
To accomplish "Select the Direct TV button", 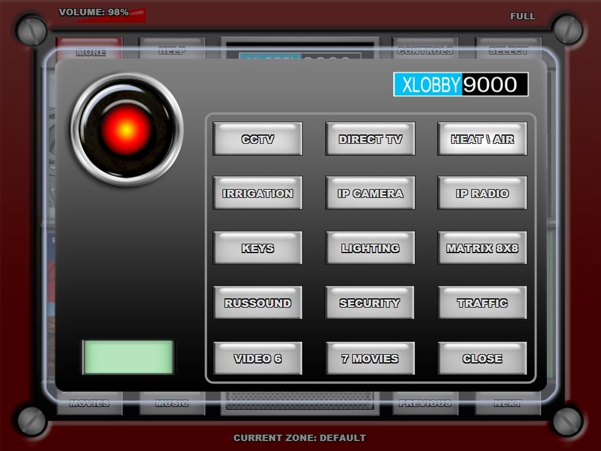I will point(370,139).
